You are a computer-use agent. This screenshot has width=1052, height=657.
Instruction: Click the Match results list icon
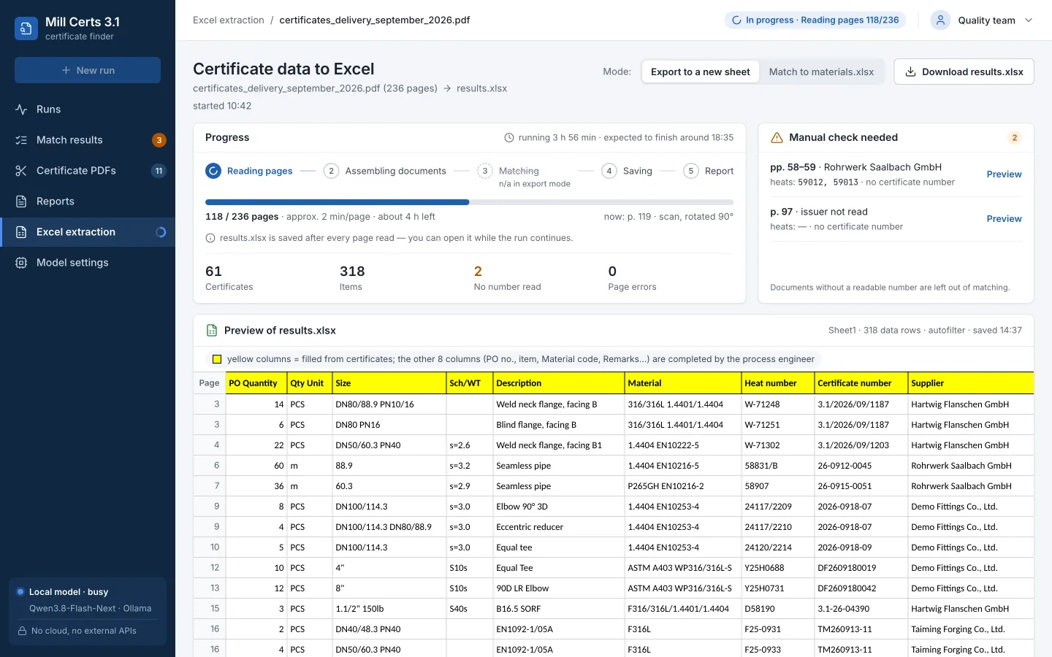pos(21,140)
